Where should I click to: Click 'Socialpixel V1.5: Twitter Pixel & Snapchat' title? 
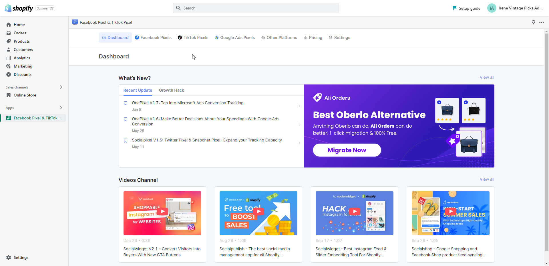click(207, 140)
